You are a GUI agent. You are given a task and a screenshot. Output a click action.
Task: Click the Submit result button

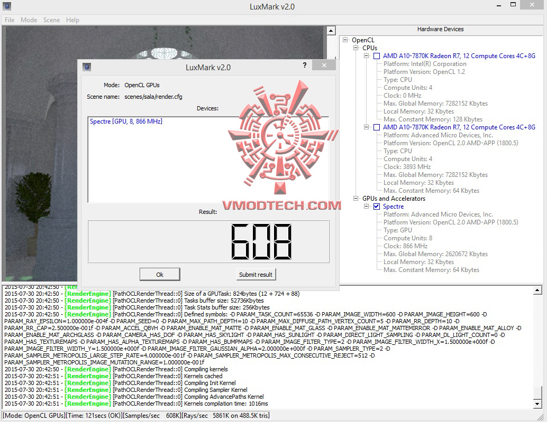[x=256, y=274]
